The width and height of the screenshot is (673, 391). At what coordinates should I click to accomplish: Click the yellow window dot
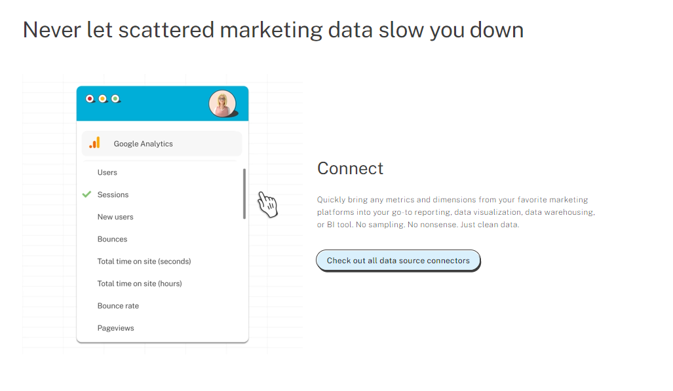[x=103, y=99]
